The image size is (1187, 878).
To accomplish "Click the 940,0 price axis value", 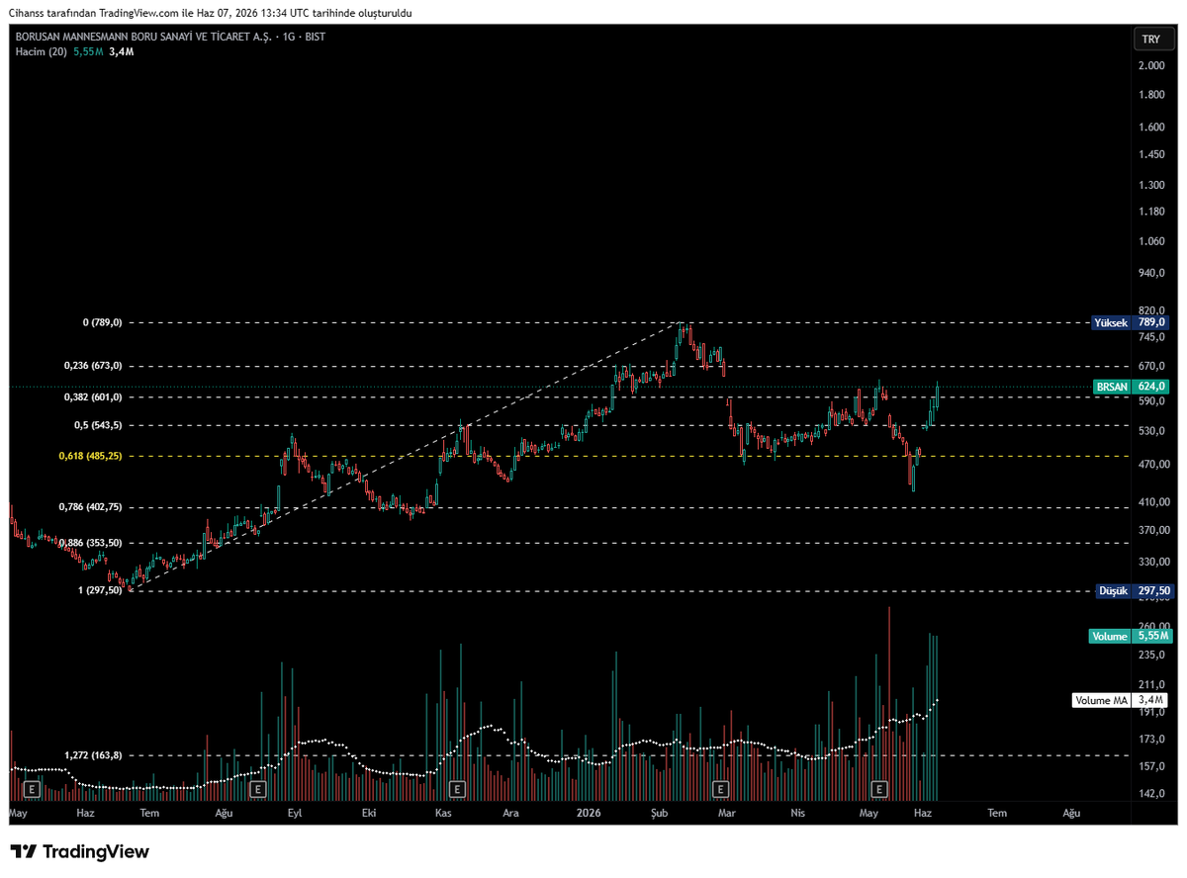I will click(x=1151, y=274).
